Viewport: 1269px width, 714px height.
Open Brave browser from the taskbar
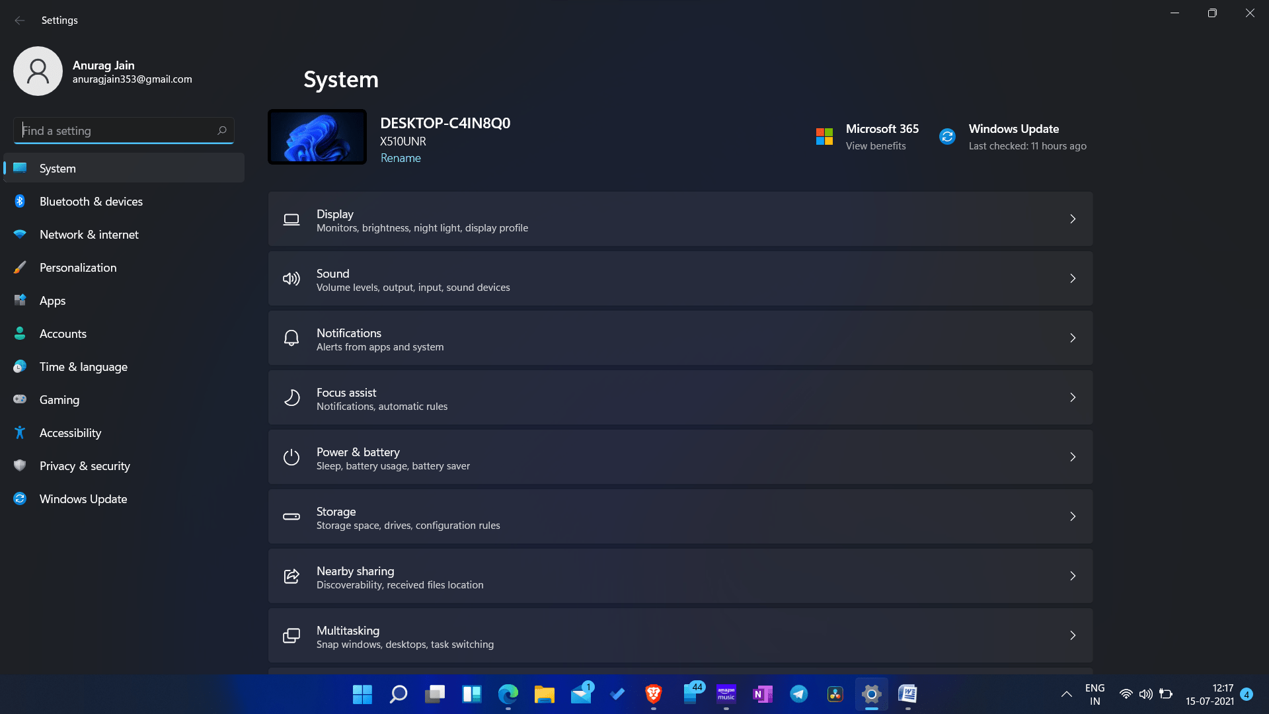point(653,694)
